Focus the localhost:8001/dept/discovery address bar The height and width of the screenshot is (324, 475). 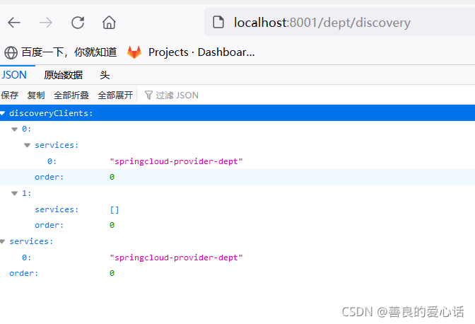point(339,22)
